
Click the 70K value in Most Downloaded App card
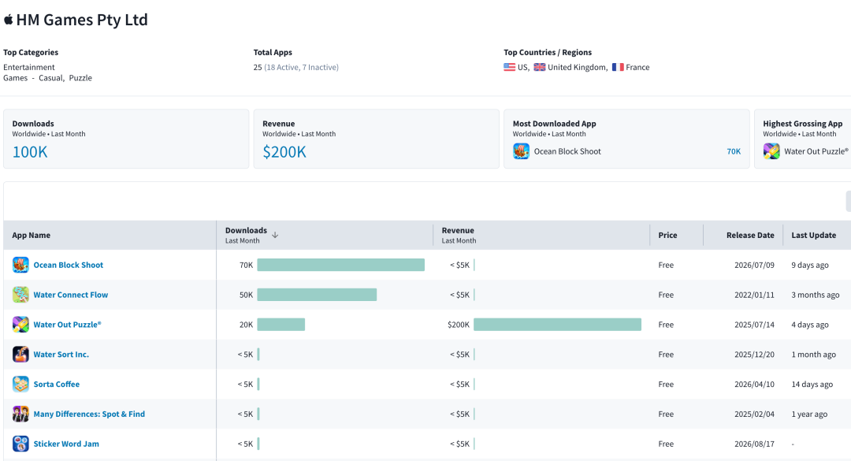734,151
